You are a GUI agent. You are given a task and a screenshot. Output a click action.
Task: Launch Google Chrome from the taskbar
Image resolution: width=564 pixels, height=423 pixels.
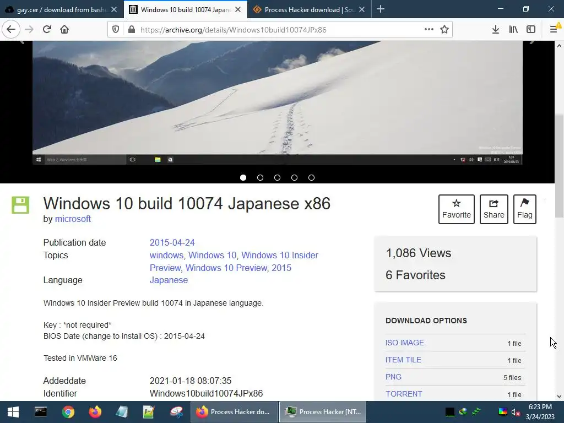[68, 412]
